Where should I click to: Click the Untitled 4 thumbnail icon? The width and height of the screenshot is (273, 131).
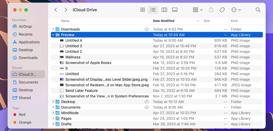pyautogui.click(x=62, y=41)
